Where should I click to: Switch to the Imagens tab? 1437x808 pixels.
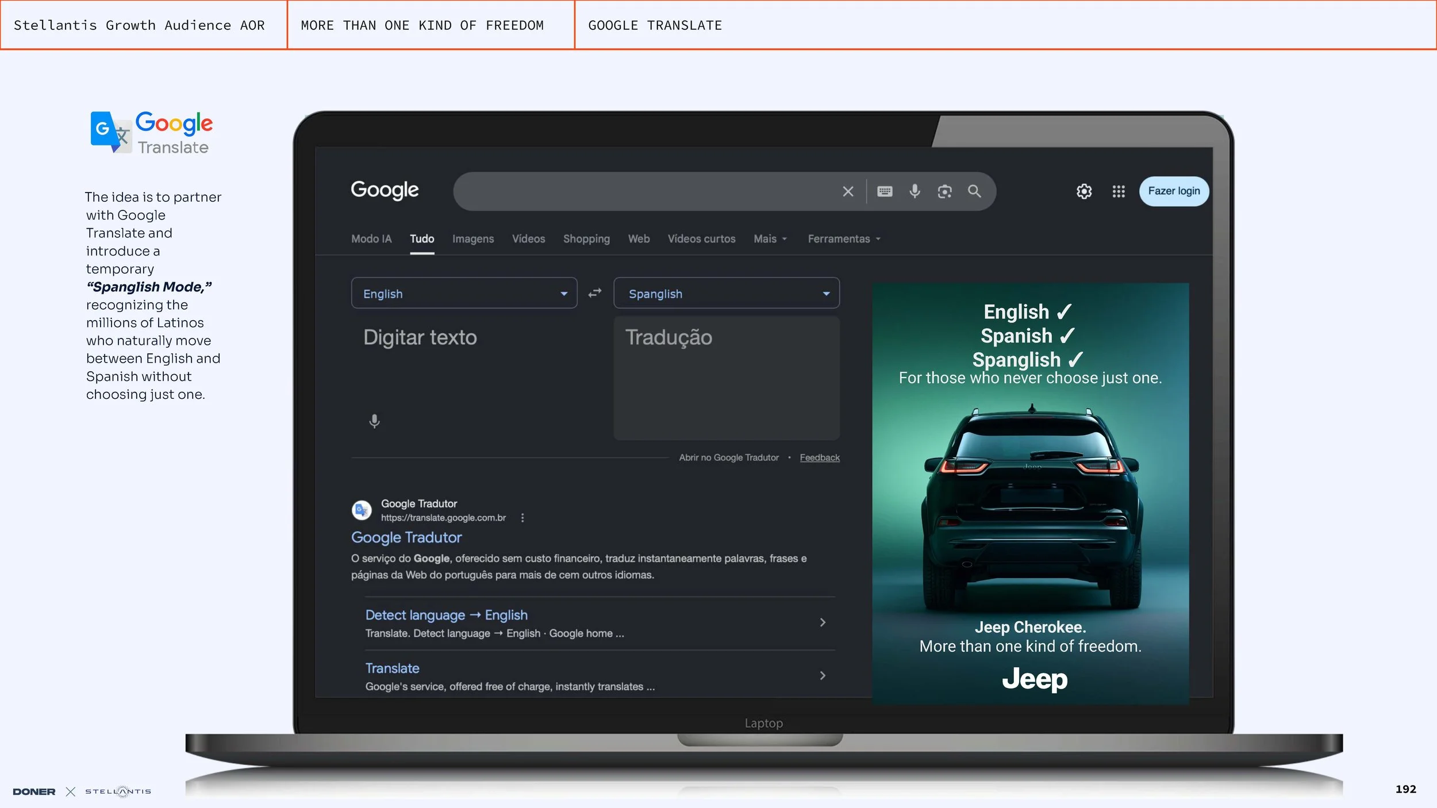tap(473, 239)
